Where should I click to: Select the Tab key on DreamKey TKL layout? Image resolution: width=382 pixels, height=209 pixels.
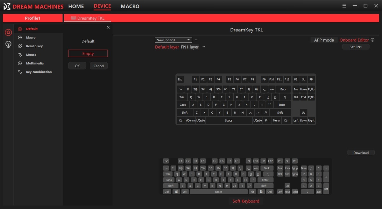(181, 97)
